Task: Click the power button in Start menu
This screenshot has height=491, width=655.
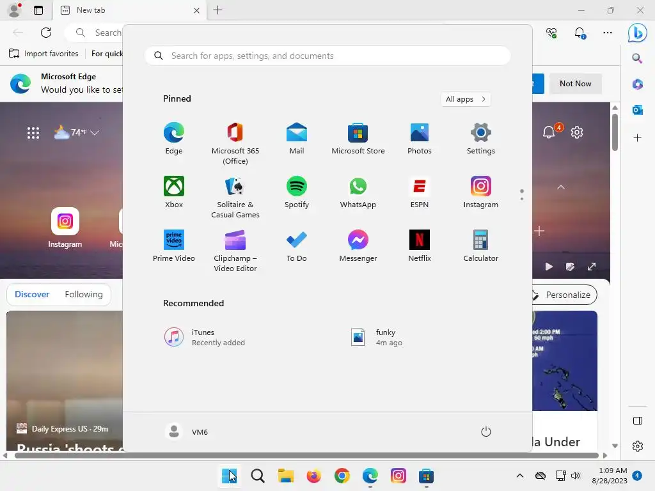Action: 486,432
